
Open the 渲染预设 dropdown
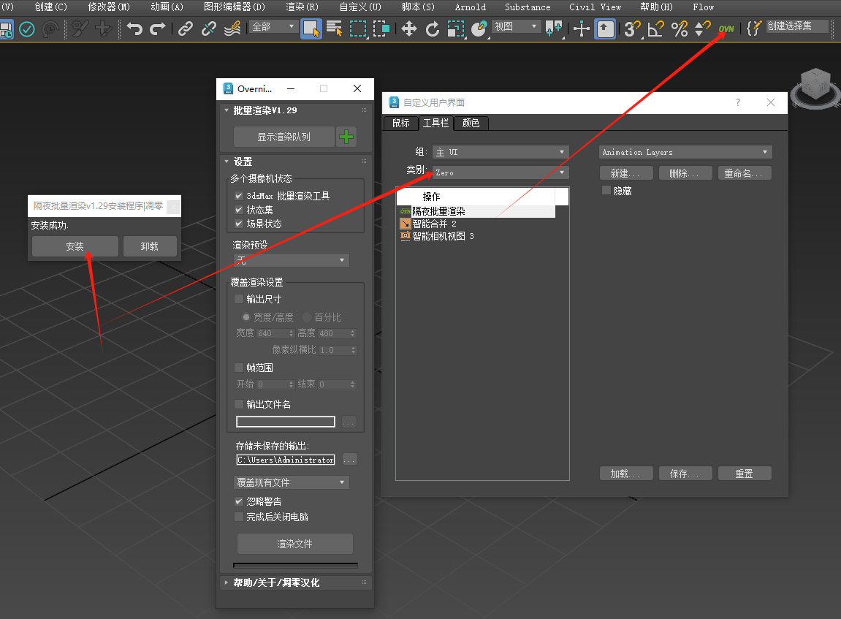292,260
